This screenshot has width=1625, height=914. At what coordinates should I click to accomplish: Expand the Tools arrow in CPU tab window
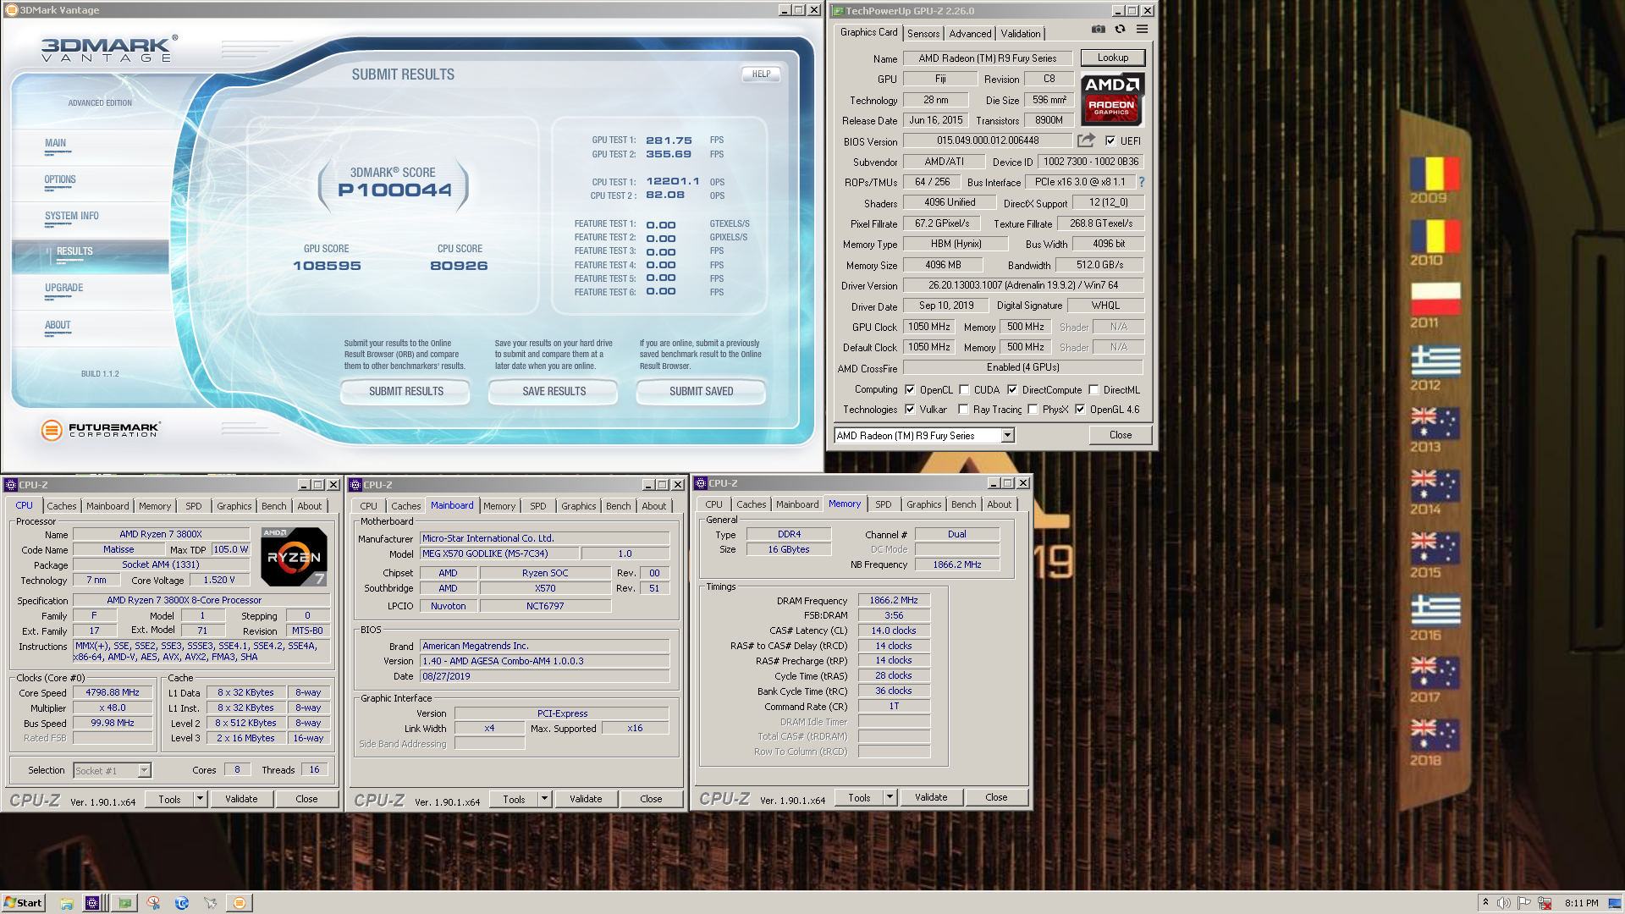201,799
